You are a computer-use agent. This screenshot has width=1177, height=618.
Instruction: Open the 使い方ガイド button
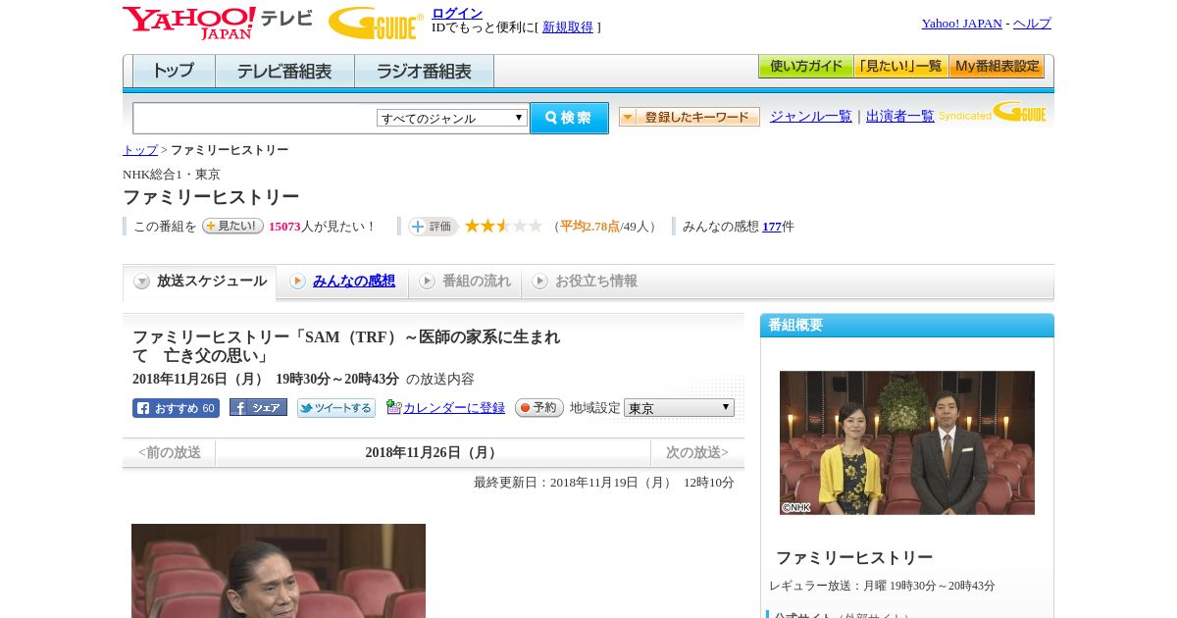806,67
